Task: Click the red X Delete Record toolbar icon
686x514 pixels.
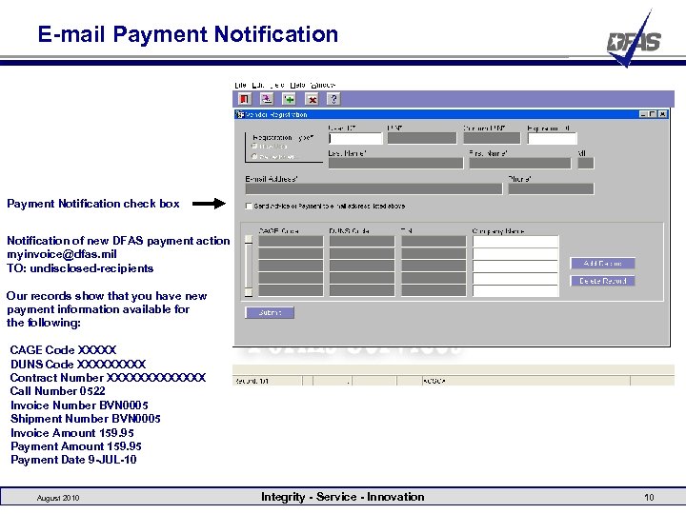Action: 312,99
